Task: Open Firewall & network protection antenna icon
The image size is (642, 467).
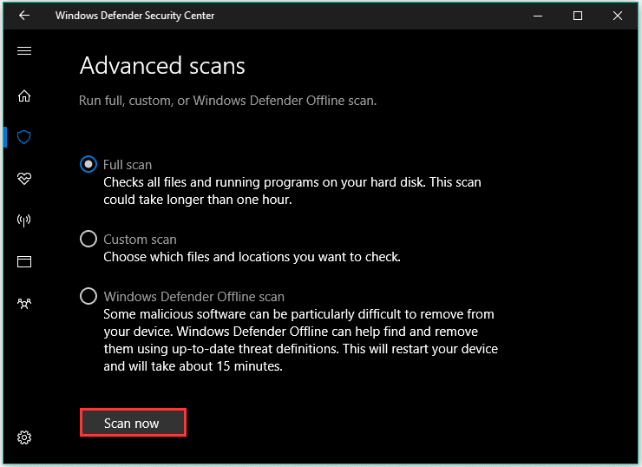Action: pyautogui.click(x=24, y=220)
